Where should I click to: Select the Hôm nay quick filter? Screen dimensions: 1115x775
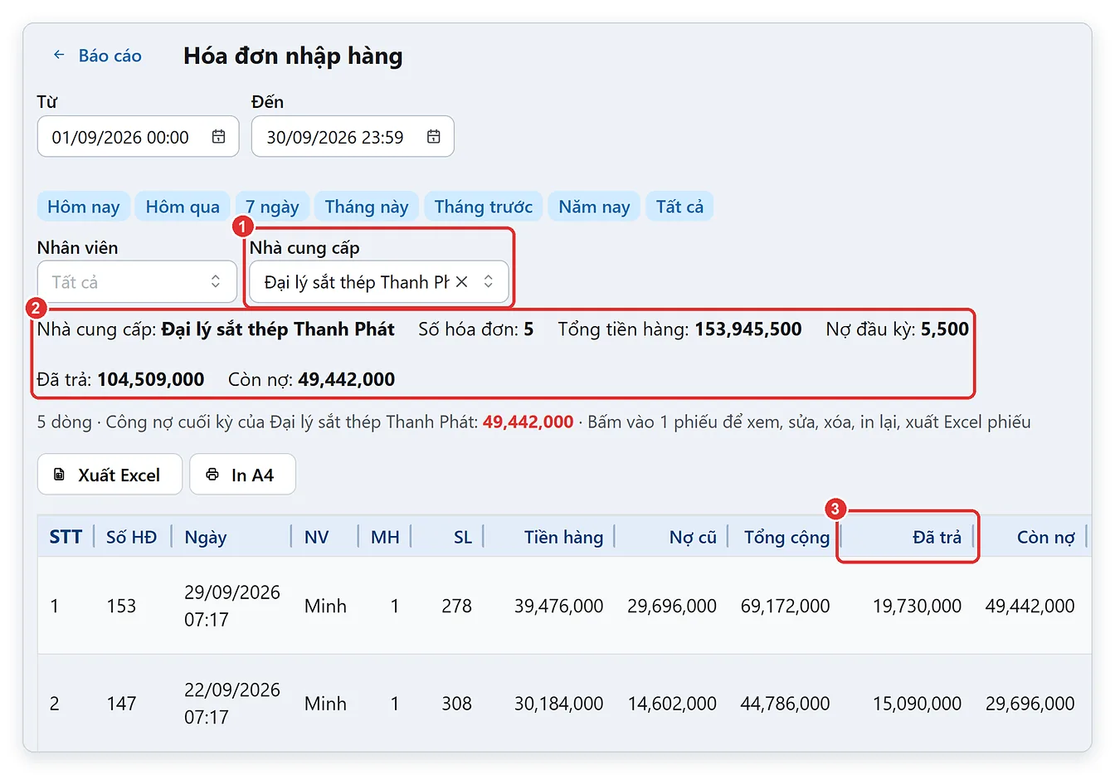coord(83,207)
